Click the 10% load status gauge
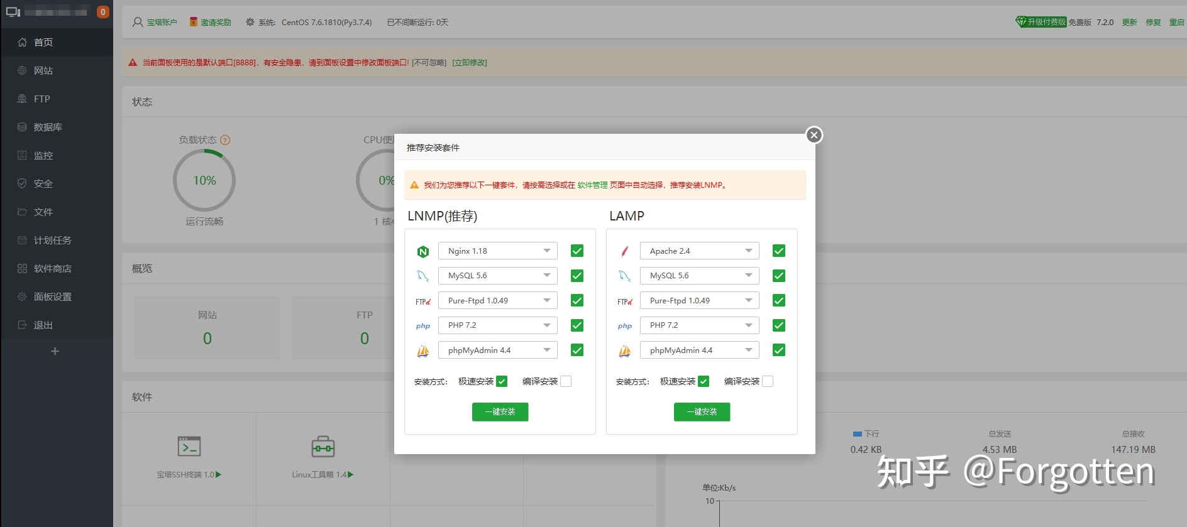The width and height of the screenshot is (1187, 527). tap(204, 180)
